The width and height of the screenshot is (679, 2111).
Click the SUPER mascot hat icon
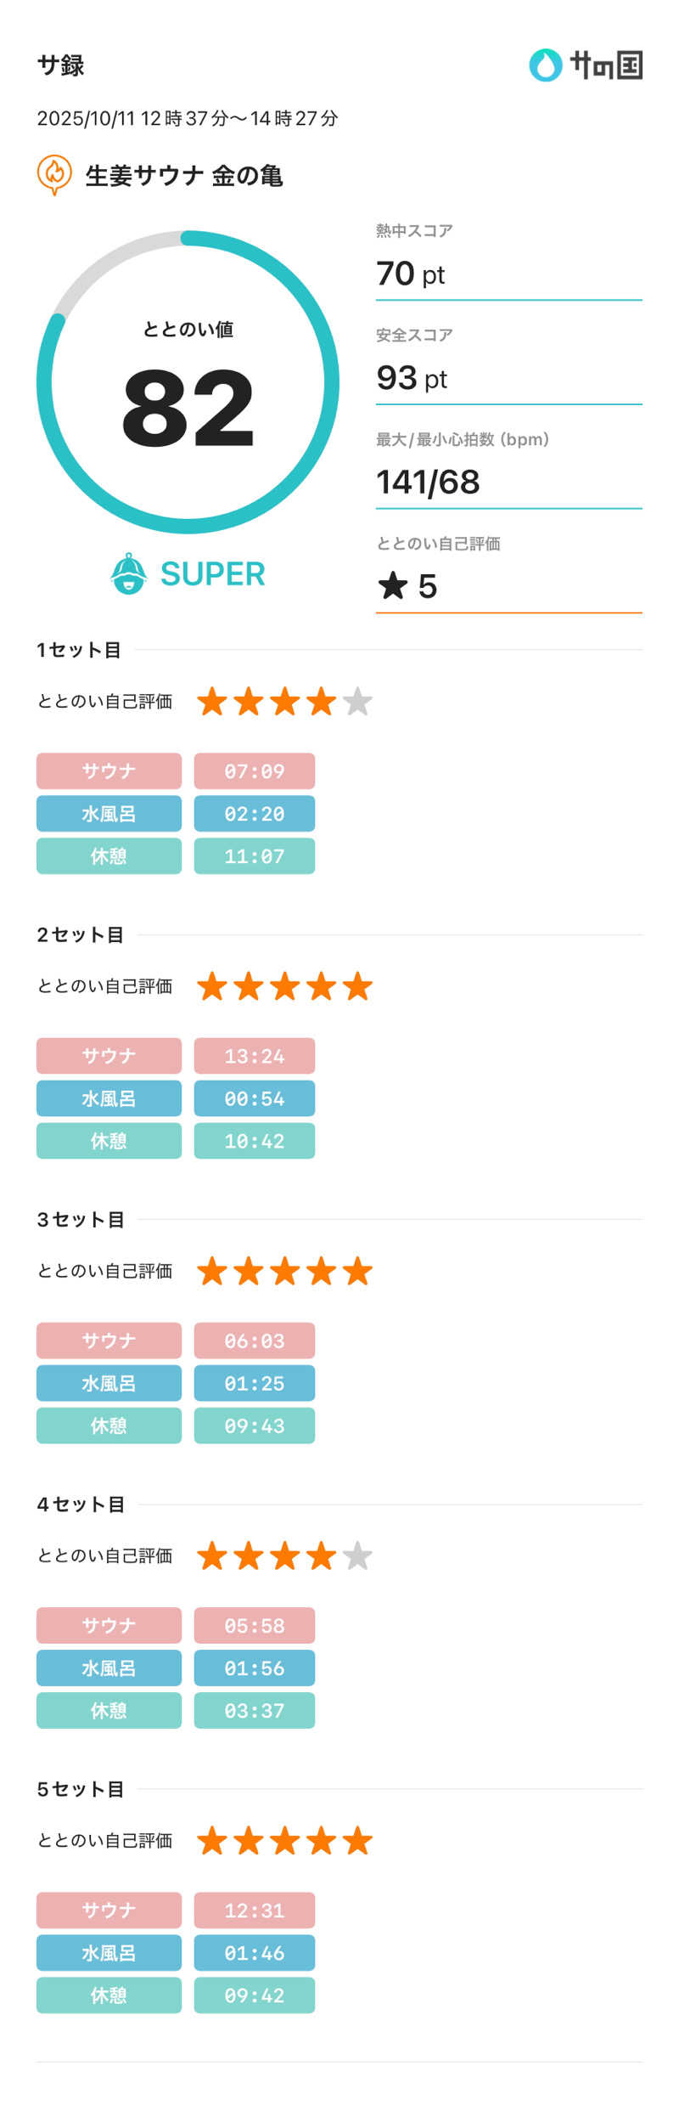[x=129, y=574]
